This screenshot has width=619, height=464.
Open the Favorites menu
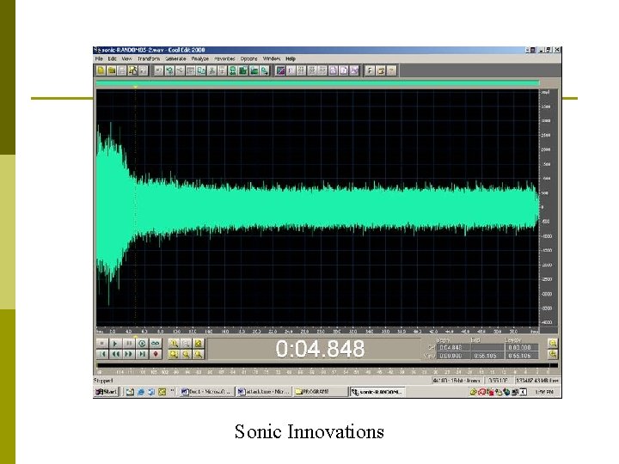point(224,58)
